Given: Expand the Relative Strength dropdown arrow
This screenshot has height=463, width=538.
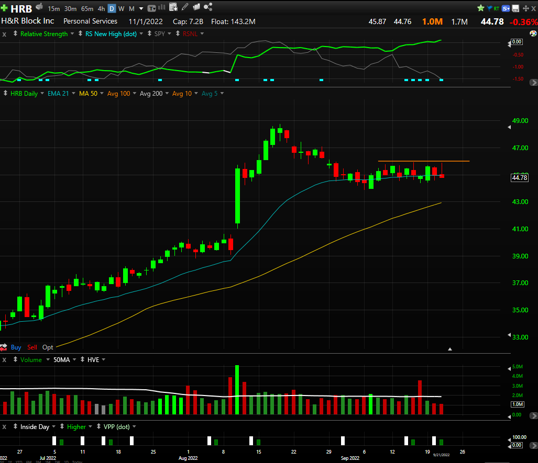Looking at the screenshot, I should coord(72,34).
